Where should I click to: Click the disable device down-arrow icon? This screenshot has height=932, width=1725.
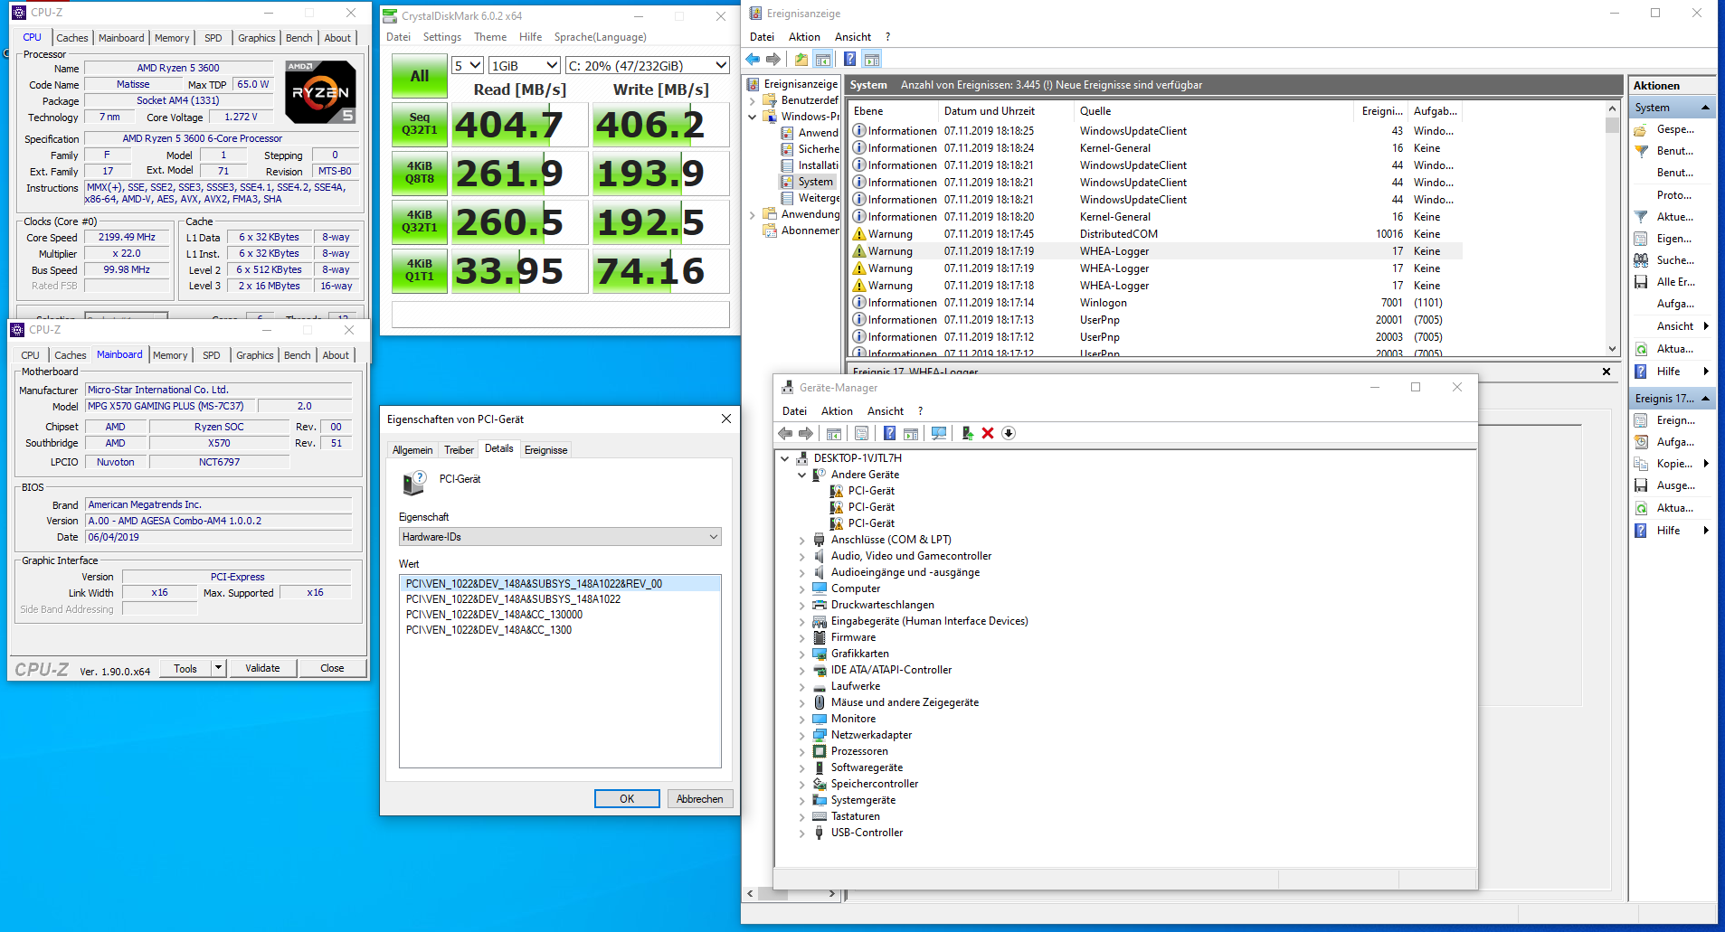click(x=1009, y=434)
